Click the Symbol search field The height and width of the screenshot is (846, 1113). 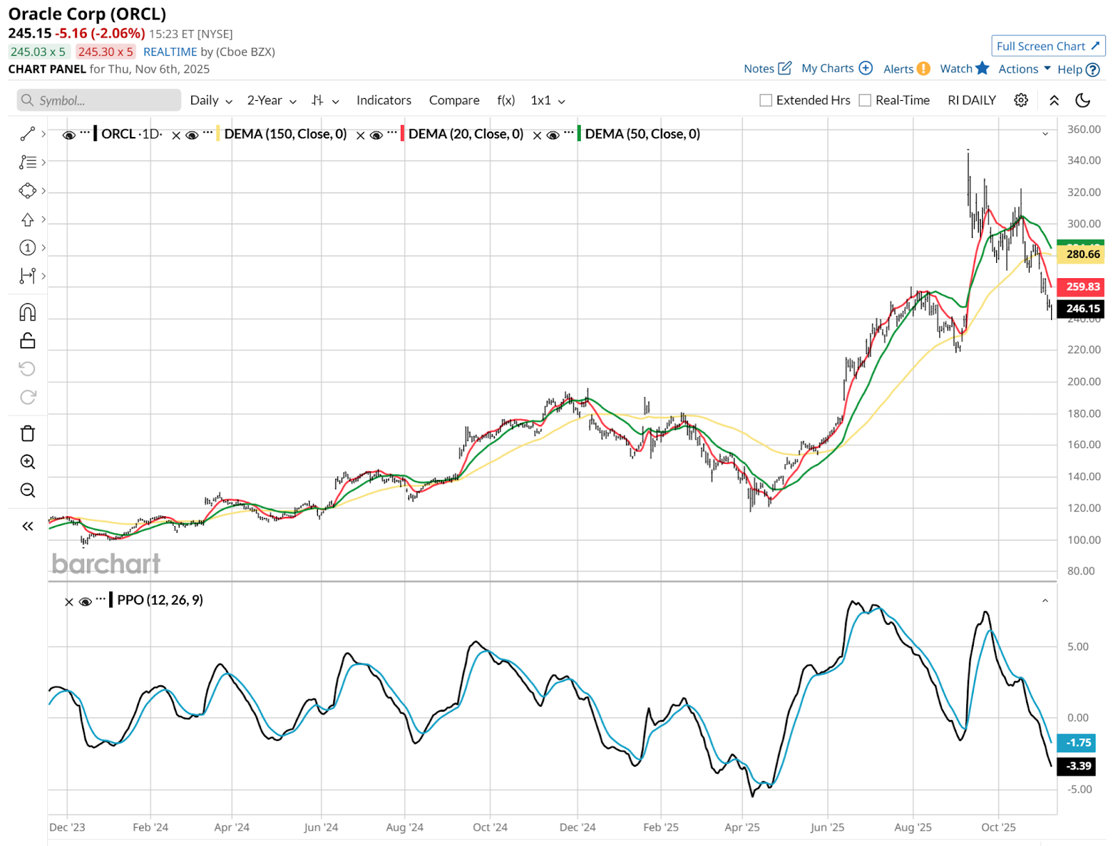(x=99, y=100)
